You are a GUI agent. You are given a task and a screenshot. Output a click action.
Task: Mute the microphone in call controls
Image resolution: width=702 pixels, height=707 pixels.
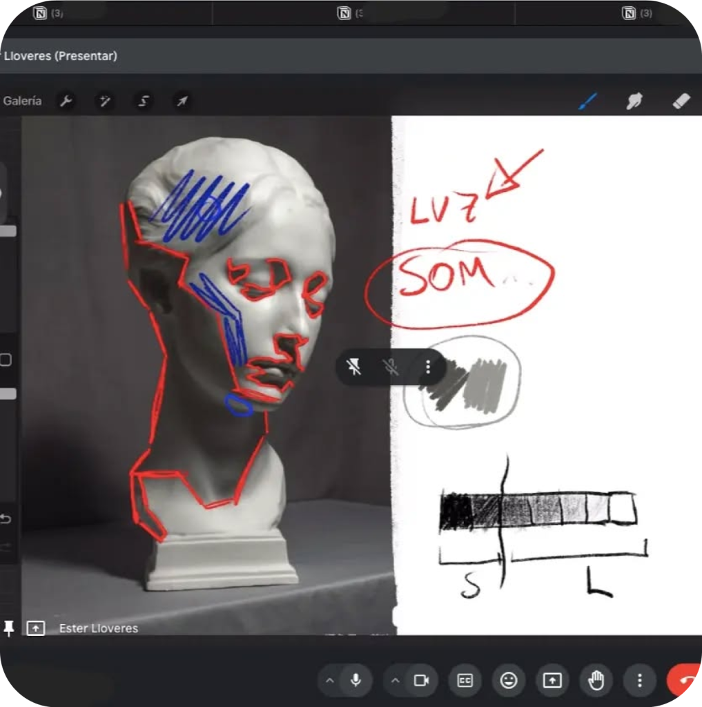tap(355, 681)
